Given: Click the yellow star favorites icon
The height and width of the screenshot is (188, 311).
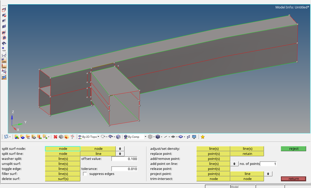Looking at the screenshot, I should coord(203,137).
